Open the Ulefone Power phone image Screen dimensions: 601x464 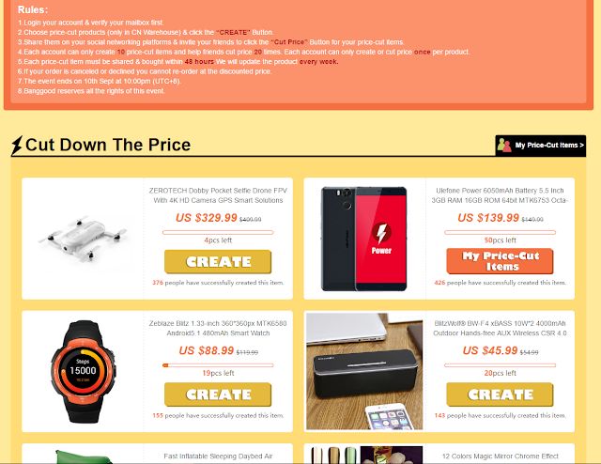[x=364, y=239]
